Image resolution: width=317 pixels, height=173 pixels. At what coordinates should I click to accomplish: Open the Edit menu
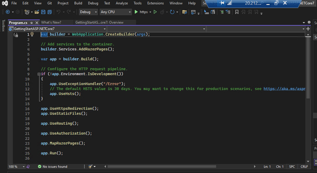point(25,3)
